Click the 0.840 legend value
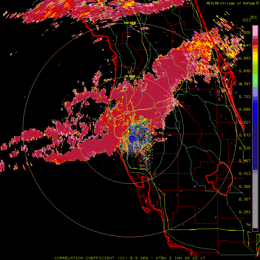 (245, 71)
